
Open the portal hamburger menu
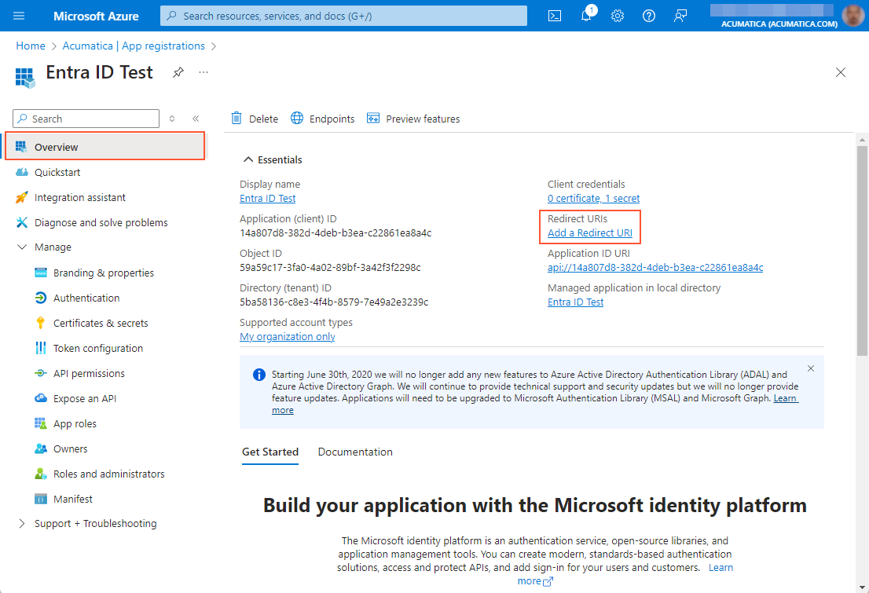pyautogui.click(x=20, y=16)
